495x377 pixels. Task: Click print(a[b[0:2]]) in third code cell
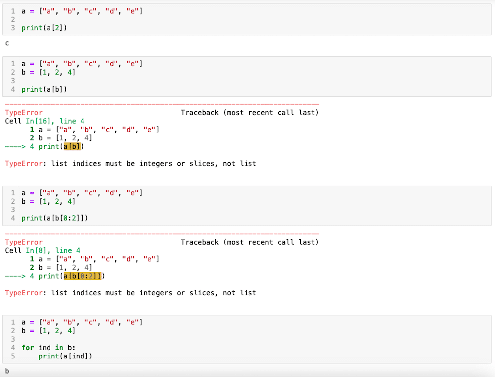tap(55, 218)
